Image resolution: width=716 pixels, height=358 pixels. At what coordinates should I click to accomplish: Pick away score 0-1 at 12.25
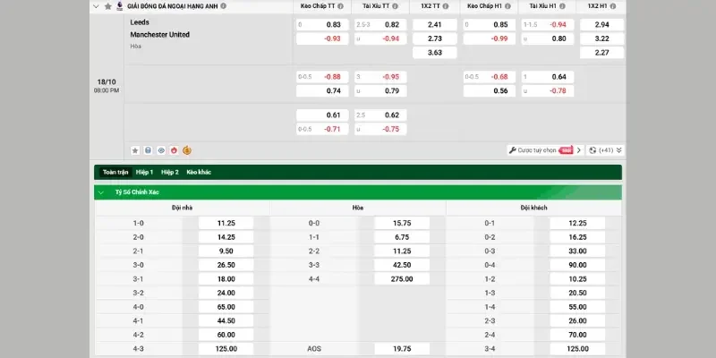577,223
